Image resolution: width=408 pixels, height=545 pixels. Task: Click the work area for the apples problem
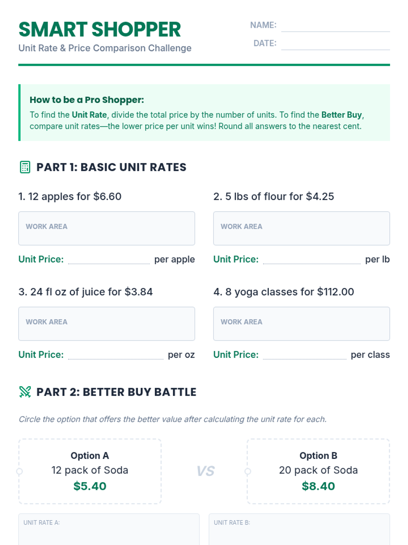point(106,228)
